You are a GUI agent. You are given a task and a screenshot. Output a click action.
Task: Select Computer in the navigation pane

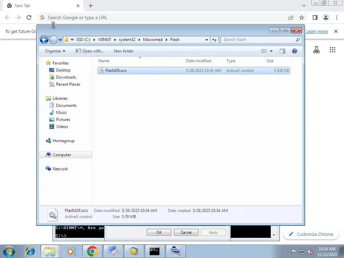click(x=66, y=155)
